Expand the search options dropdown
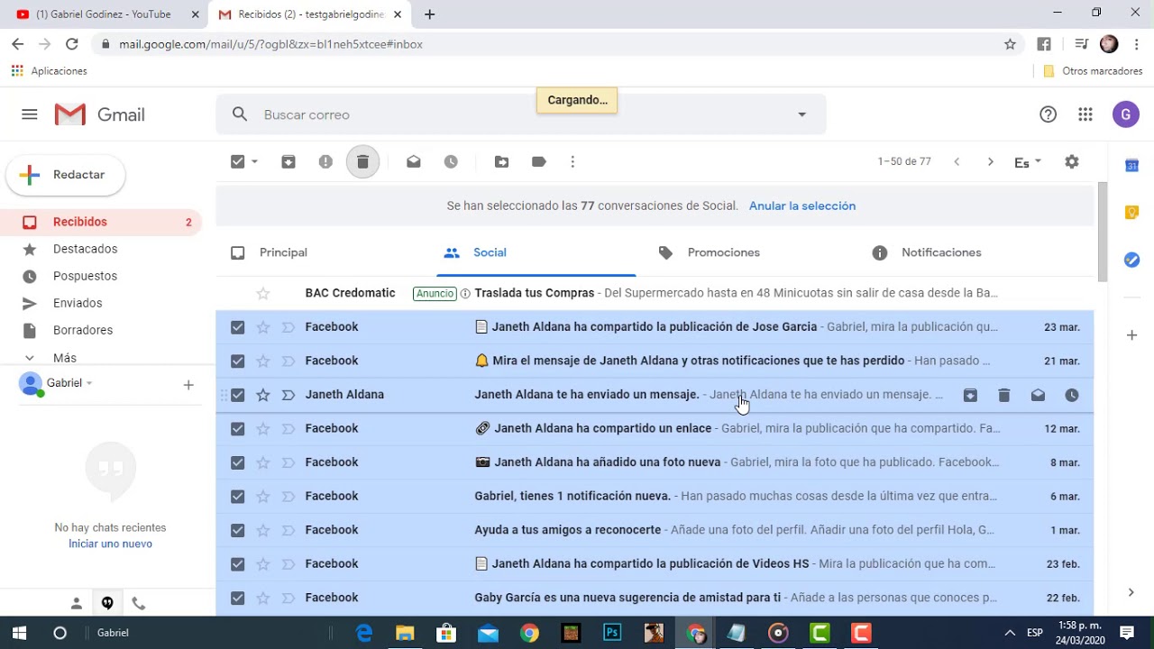The width and height of the screenshot is (1154, 649). [801, 114]
